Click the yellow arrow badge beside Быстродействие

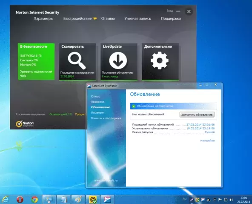95,18
